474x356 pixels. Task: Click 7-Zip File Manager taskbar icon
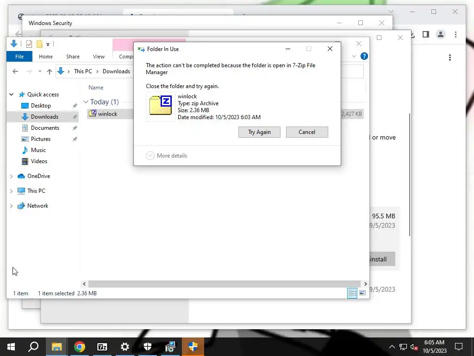pyautogui.click(x=102, y=347)
